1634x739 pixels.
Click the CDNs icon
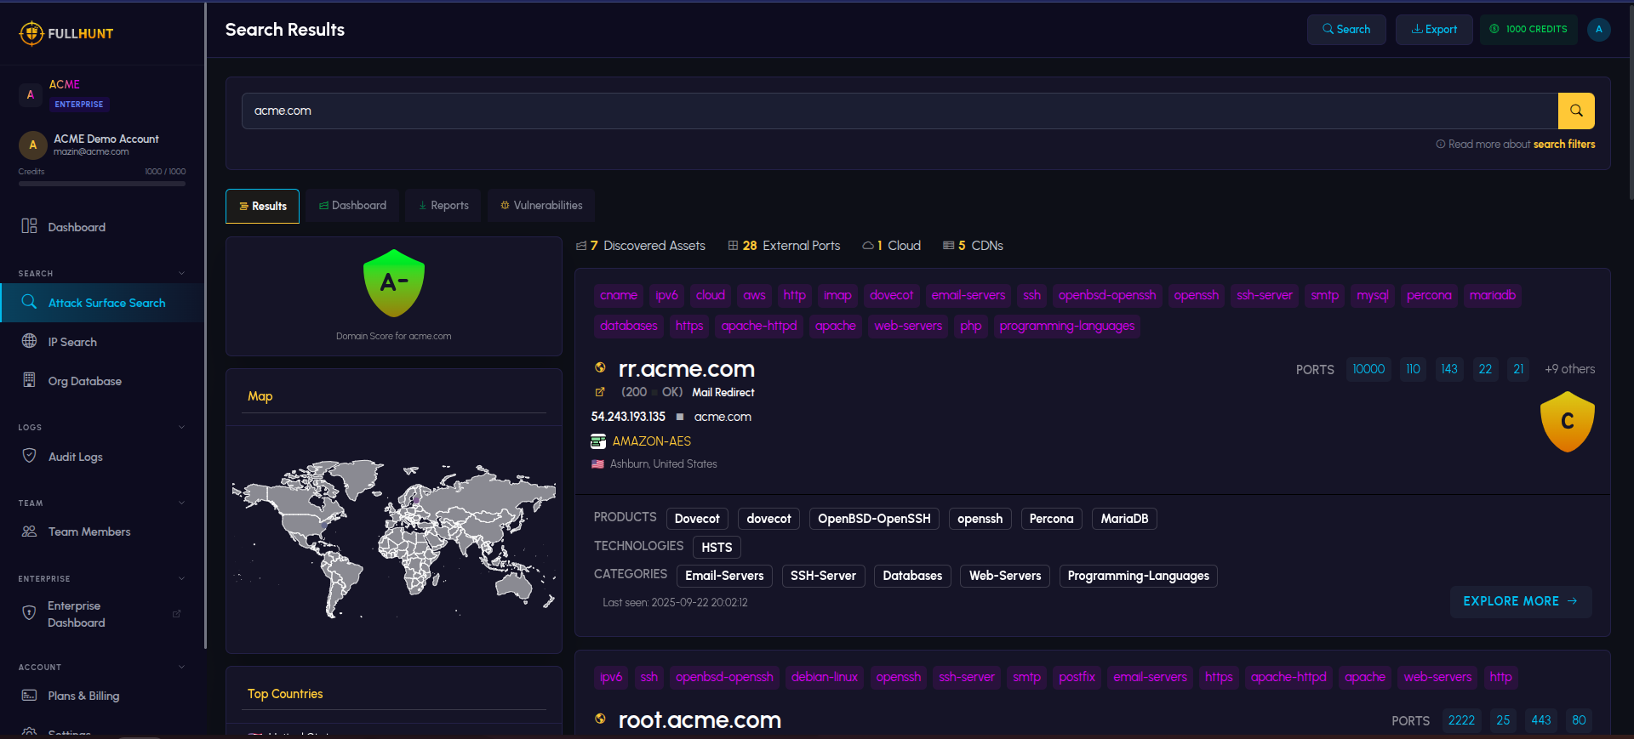948,246
